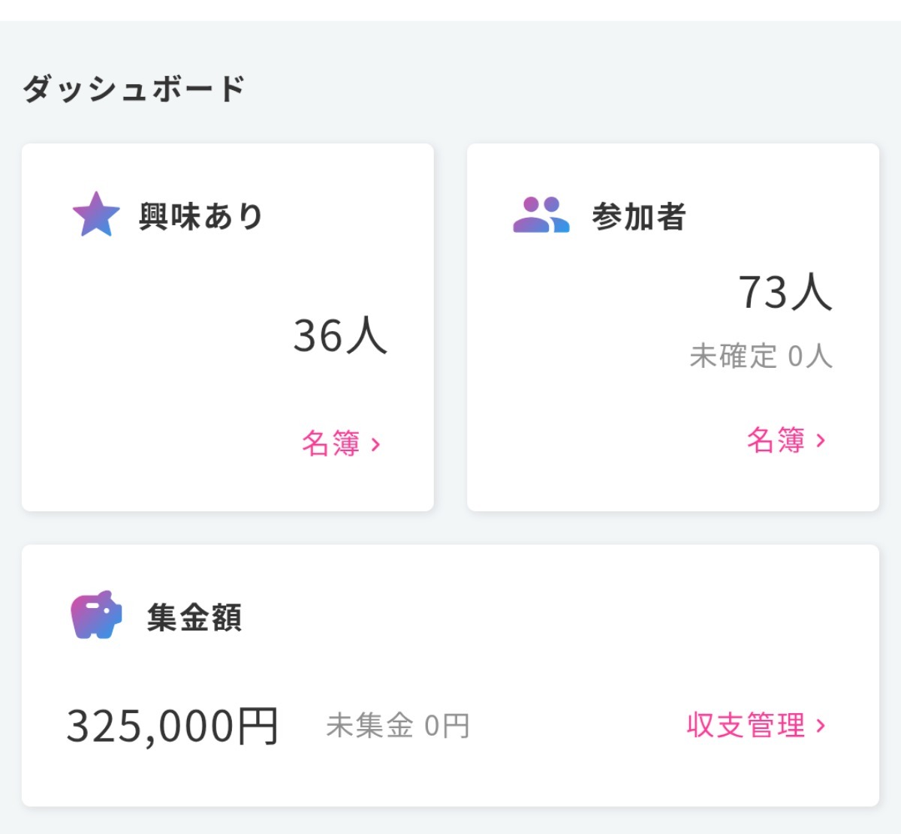This screenshot has width=901, height=834.
Task: Click the 325,000円 collected amount
Action: pyautogui.click(x=173, y=726)
